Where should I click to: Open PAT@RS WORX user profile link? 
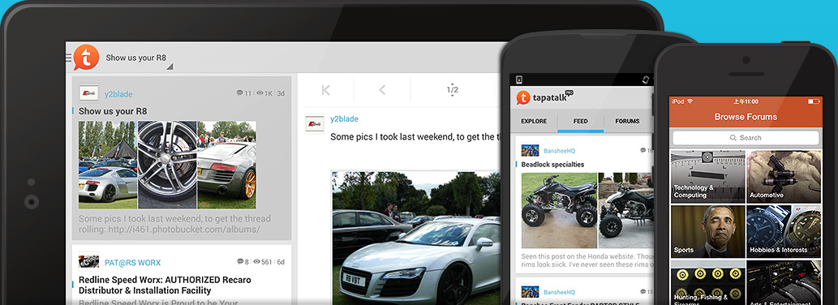[132, 263]
